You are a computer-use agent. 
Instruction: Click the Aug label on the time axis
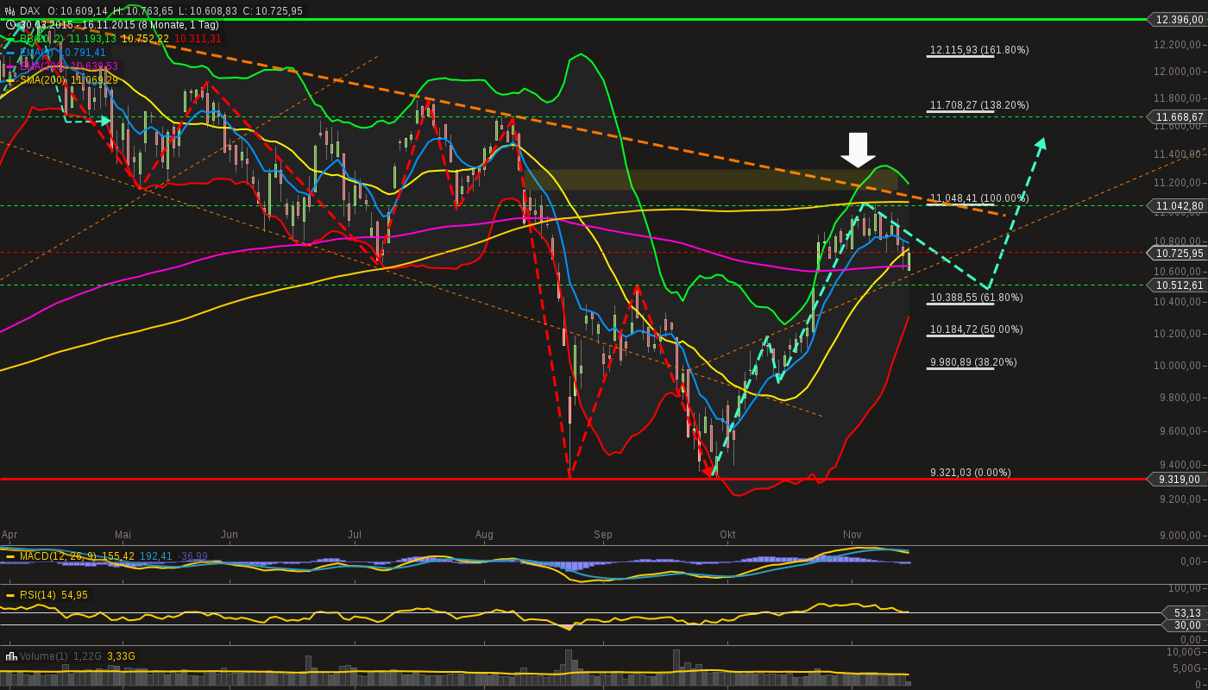point(484,535)
